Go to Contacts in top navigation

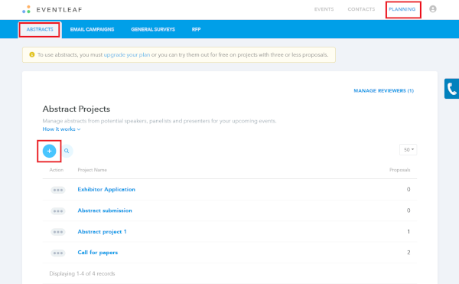361,9
